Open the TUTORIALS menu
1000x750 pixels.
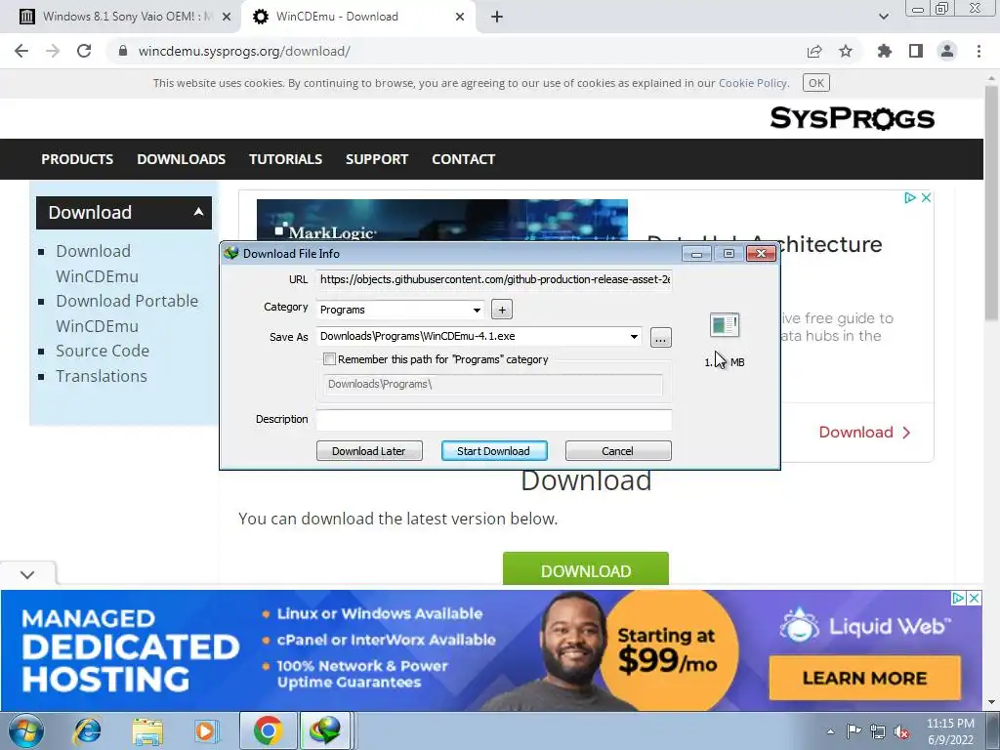click(x=285, y=159)
